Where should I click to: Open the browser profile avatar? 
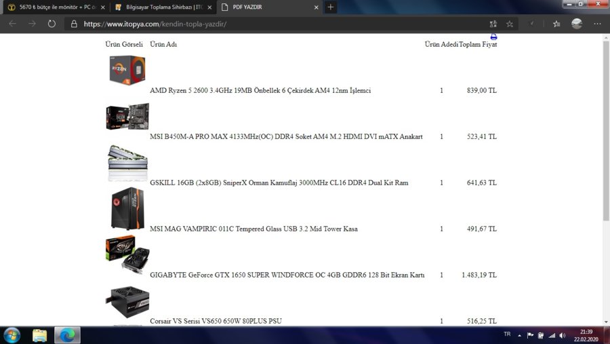point(577,24)
